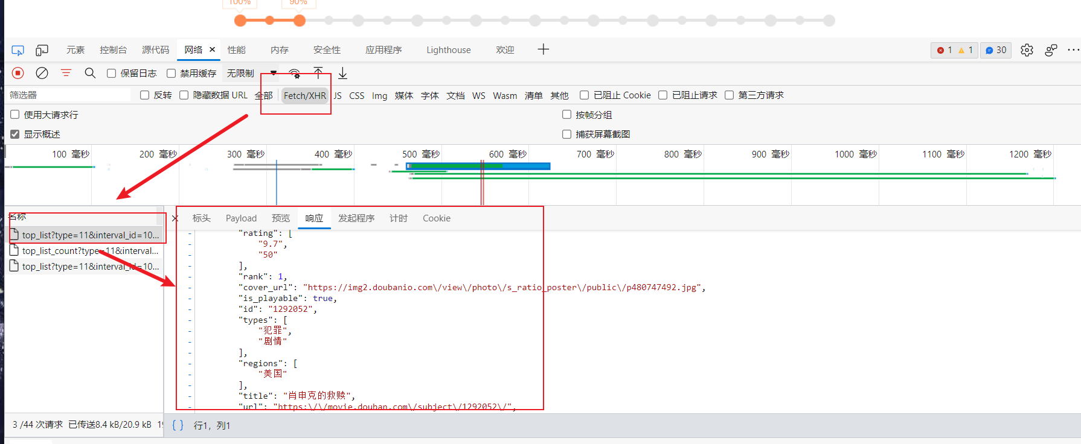This screenshot has width=1081, height=444.
Task: Open 标头 details tab
Action: coord(202,218)
